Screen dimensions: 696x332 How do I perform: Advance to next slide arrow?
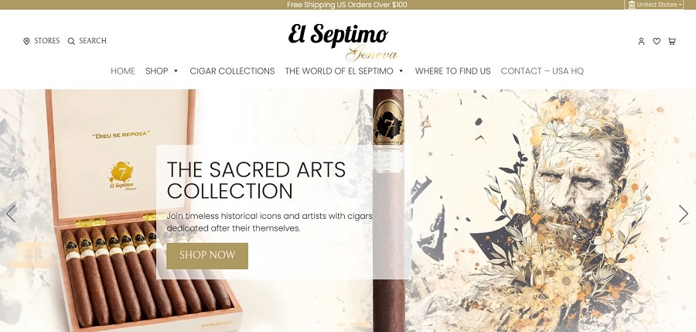pos(684,214)
